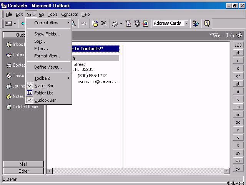Jump to contacts with the wx index button

click(238, 161)
